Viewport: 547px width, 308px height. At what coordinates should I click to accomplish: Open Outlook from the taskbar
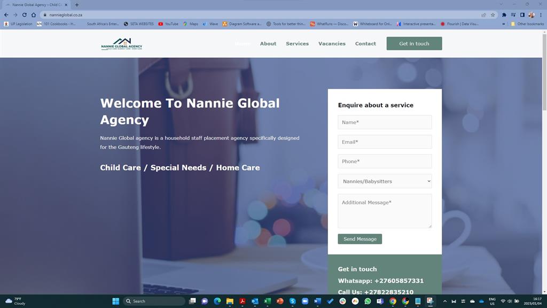click(255, 301)
